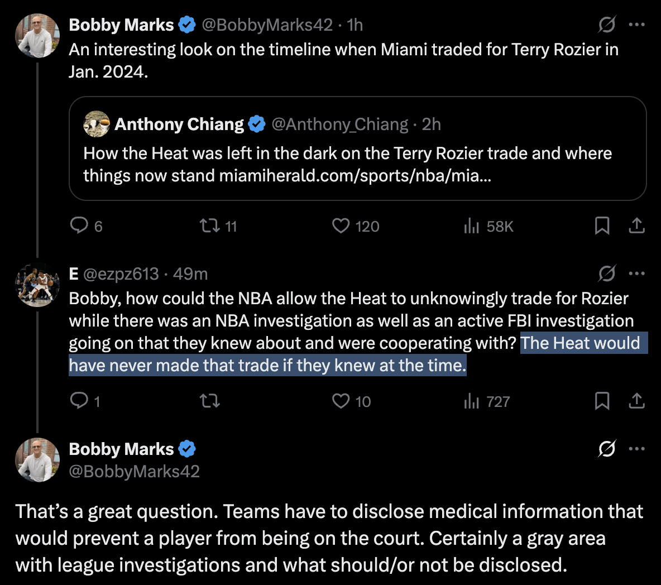The image size is (661, 585).
Task: Reply to Bobby Marks' first tweet
Action: point(79,226)
